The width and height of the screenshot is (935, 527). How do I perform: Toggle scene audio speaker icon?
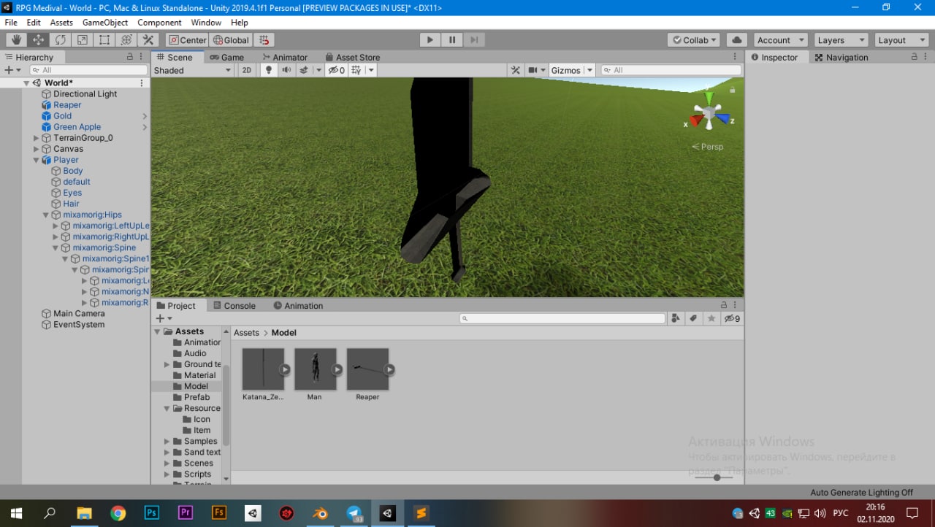pyautogui.click(x=286, y=70)
